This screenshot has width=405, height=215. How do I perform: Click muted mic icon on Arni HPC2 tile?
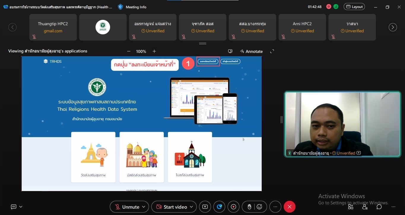283,37
